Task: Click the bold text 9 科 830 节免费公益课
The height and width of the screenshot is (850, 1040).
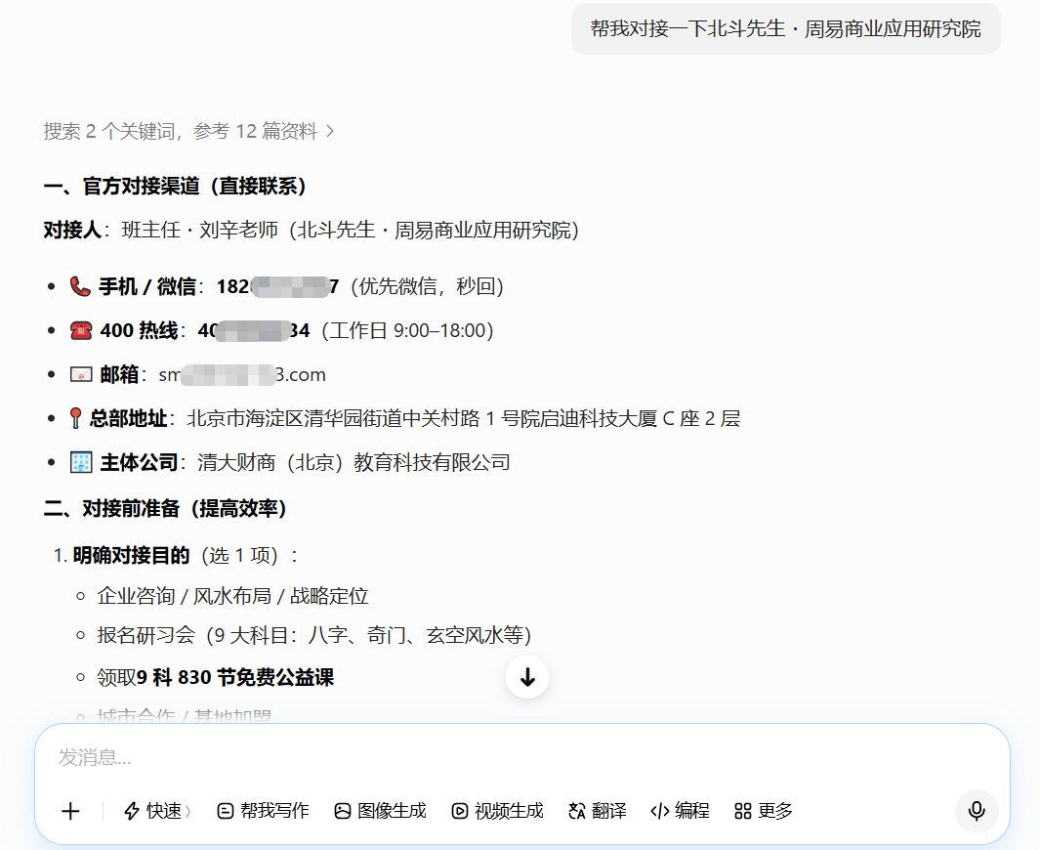Action: (x=234, y=677)
